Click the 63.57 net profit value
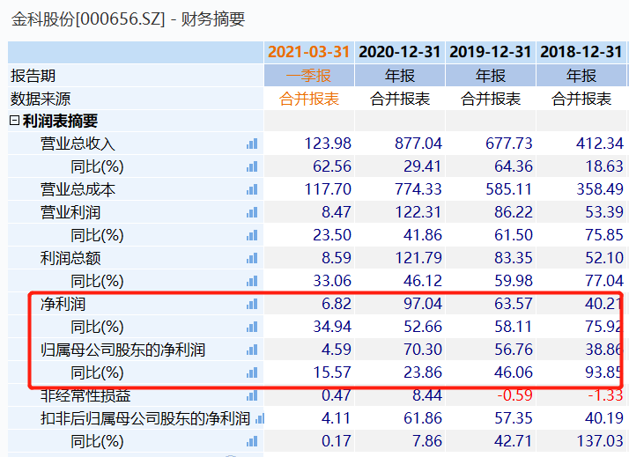This screenshot has height=457, width=629. click(x=514, y=304)
